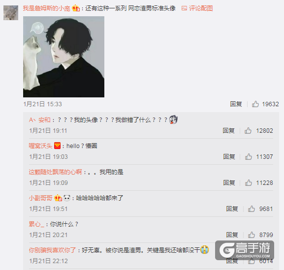Click the crown membership badge beside 我是詹姆斯的小庞
The height and width of the screenshot is (270, 284).
click(76, 8)
